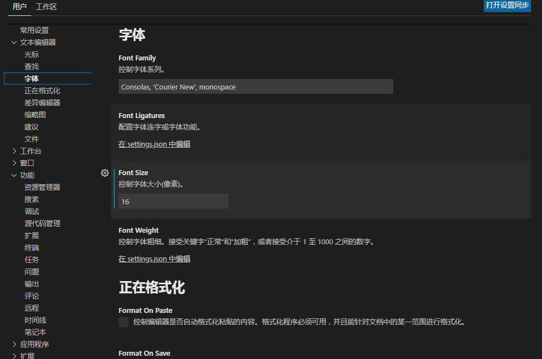Select 源代码管理 in the feature list
The width and height of the screenshot is (542, 359).
point(42,223)
